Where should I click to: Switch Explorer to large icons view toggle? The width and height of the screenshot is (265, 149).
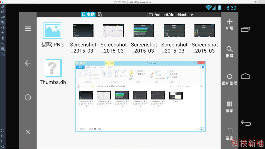pyautogui.click(x=202, y=129)
